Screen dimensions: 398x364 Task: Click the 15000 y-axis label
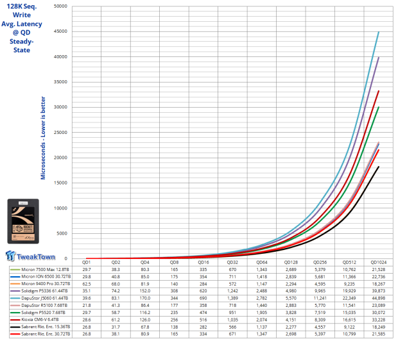pos(61,183)
